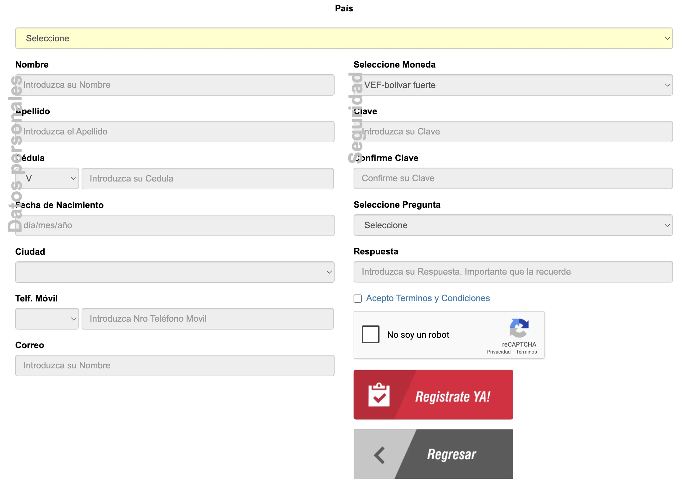The image size is (685, 488).
Task: Open the Seleccione Pregunta dropdown
Action: (x=513, y=225)
